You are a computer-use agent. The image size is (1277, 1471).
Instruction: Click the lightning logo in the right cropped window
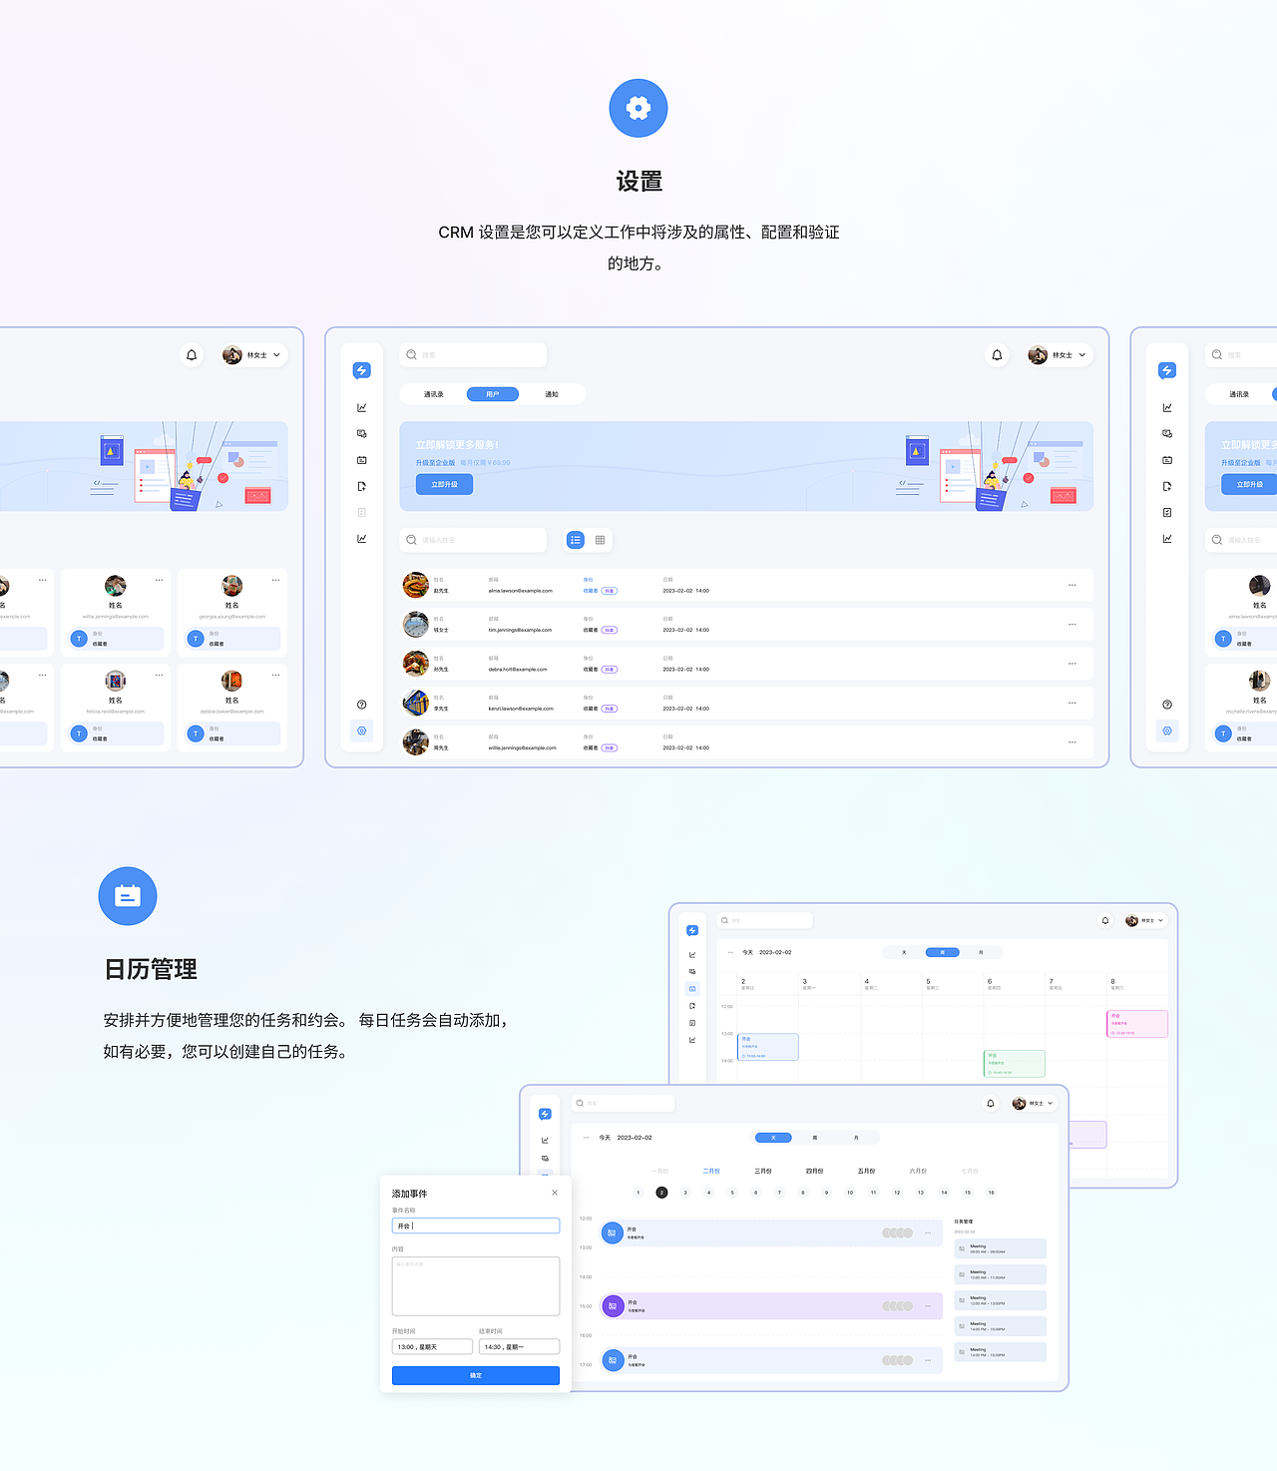pos(1167,370)
